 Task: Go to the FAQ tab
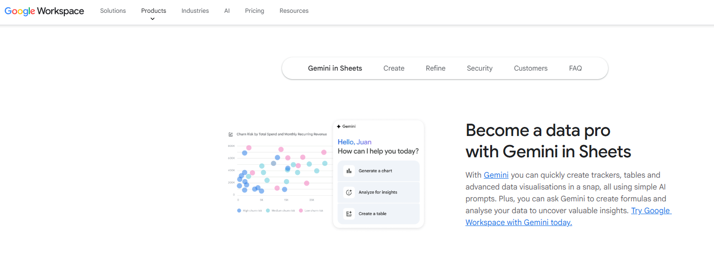pyautogui.click(x=575, y=68)
